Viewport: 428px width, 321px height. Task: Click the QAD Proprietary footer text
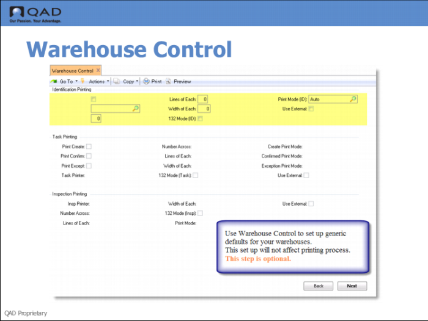tap(26, 313)
